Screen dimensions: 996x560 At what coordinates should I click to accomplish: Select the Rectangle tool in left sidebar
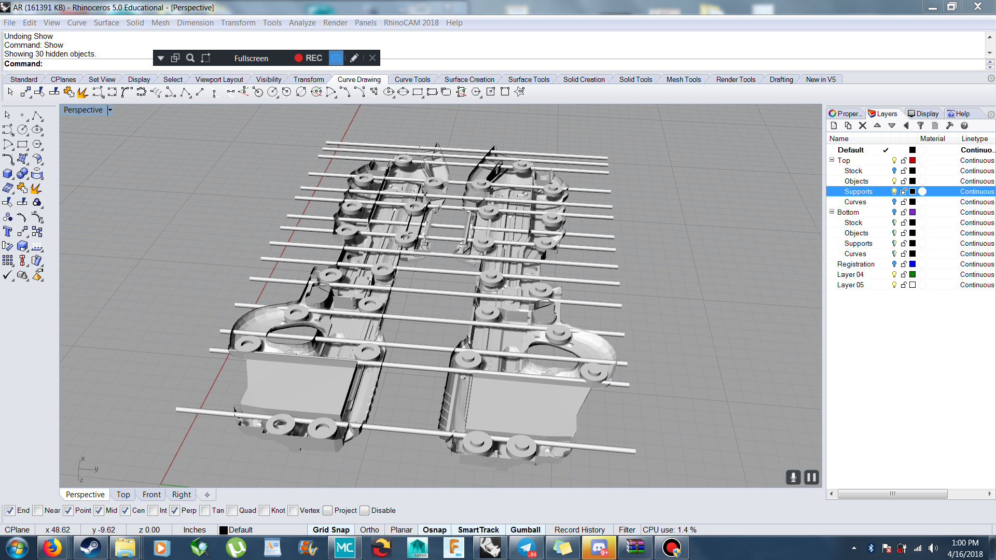22,145
